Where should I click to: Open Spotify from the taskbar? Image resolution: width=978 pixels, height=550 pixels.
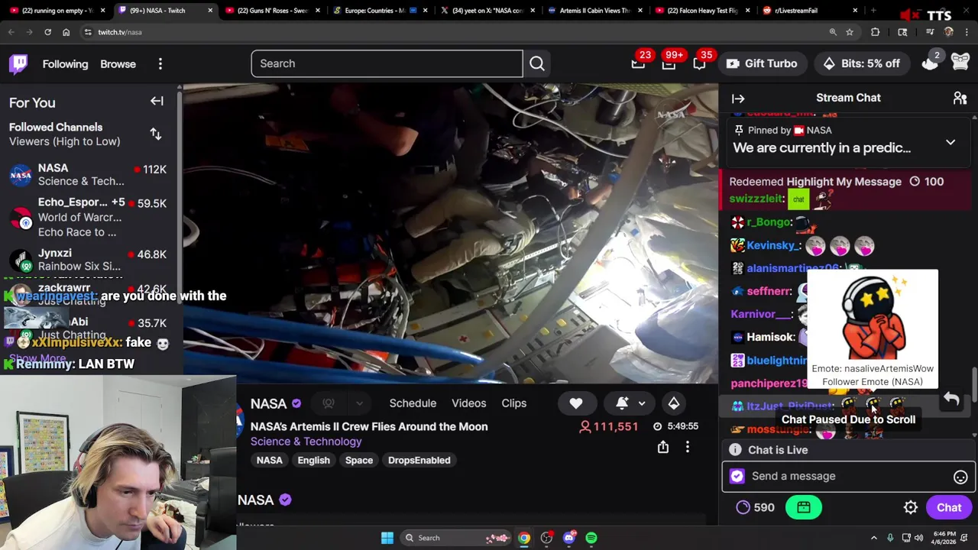591,538
